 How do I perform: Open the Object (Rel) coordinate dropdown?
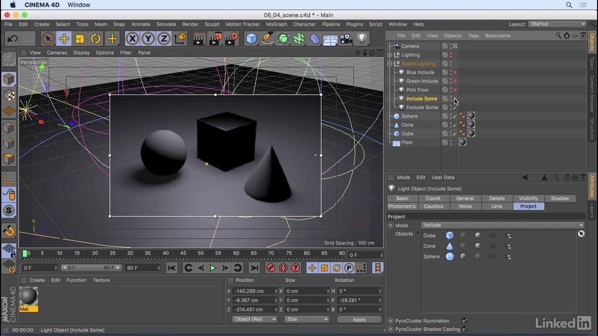pyautogui.click(x=255, y=319)
